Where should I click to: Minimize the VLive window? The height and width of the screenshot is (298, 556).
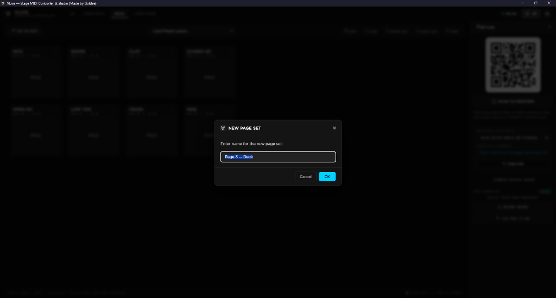[x=522, y=3]
